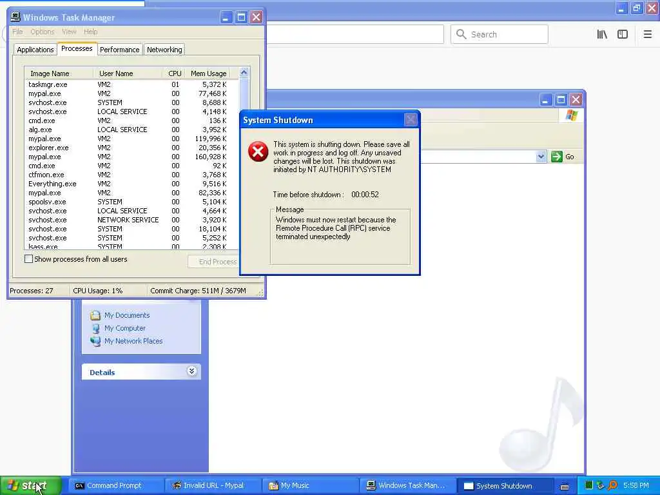Open Task Manager Help menu
This screenshot has width=660, height=495.
click(90, 32)
